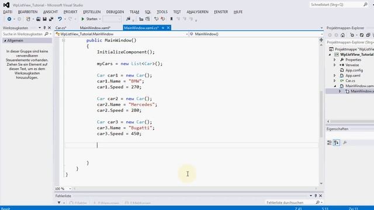374x210 pixels.
Task: Open the ANALYSIEREN menu
Action: (198, 12)
